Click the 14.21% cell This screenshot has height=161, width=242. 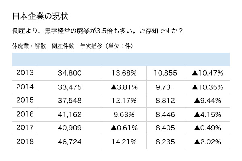click(x=124, y=142)
